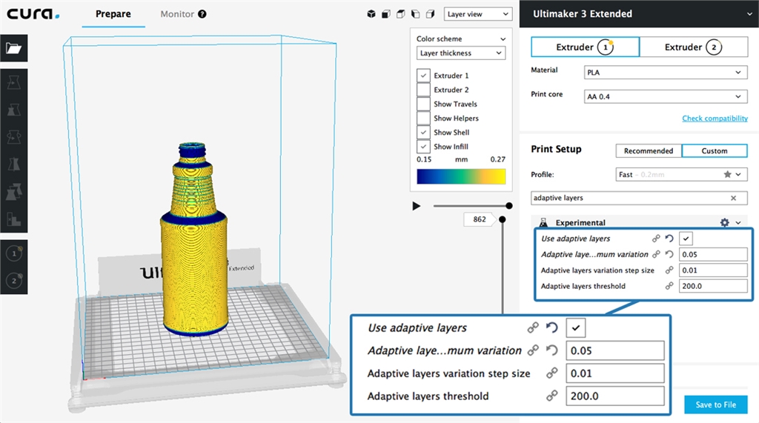Viewport: 759px width, 423px height.
Task: Open the Material PLA dropdown
Action: (665, 73)
